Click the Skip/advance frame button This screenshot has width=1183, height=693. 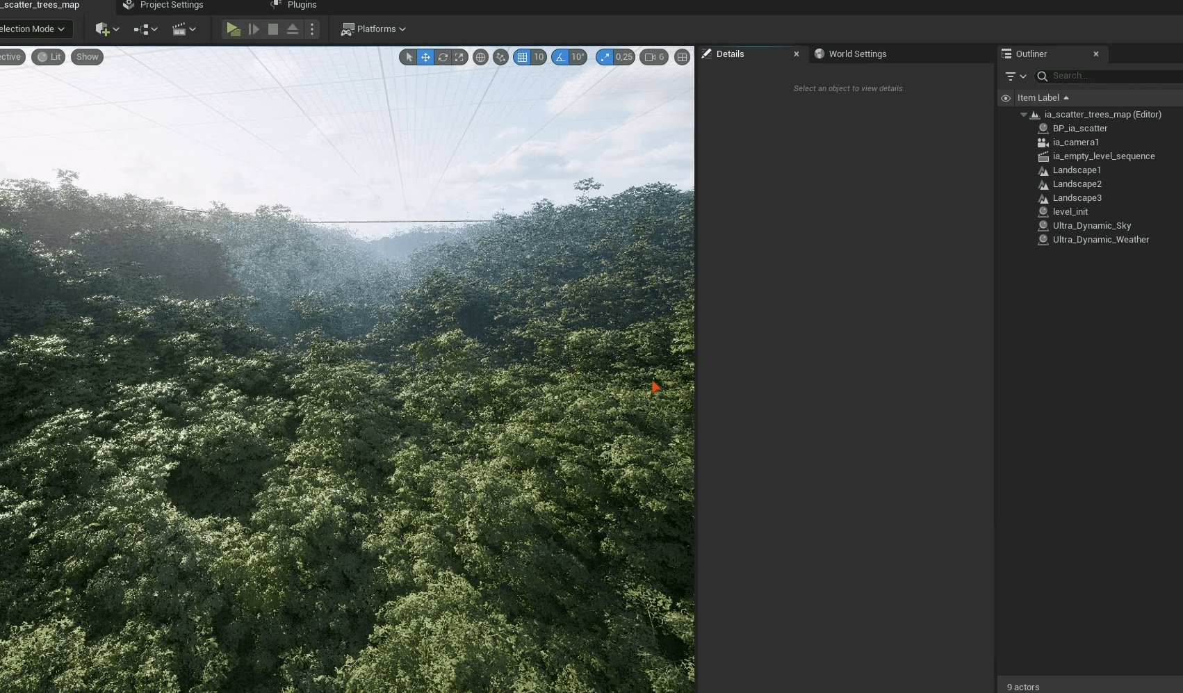254,29
